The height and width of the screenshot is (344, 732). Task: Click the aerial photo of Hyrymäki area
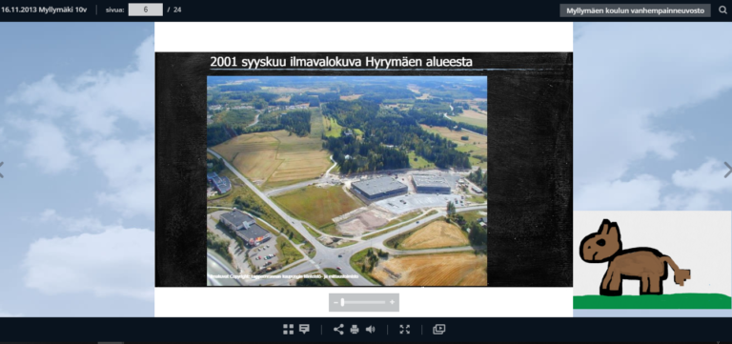click(347, 181)
